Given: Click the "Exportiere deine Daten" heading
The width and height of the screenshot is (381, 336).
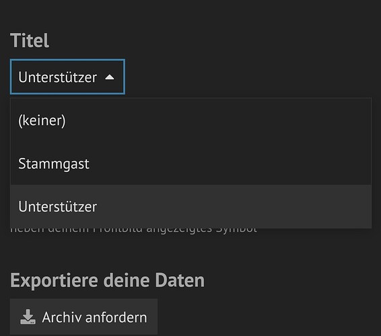Looking at the screenshot, I should coord(108,280).
